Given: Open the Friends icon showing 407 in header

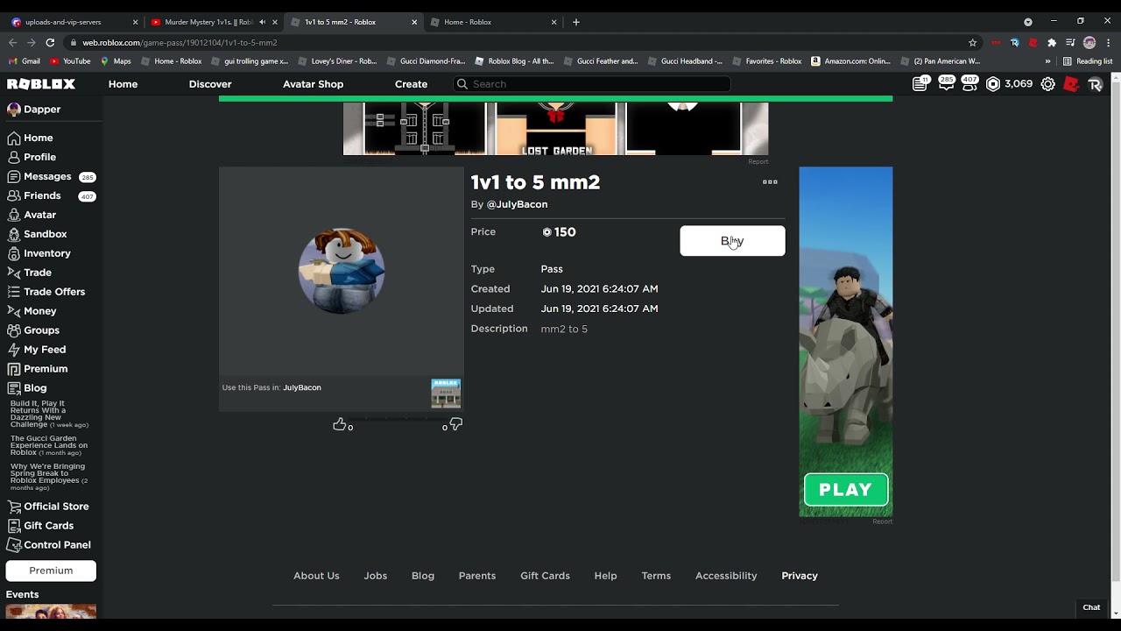Looking at the screenshot, I should 969,84.
